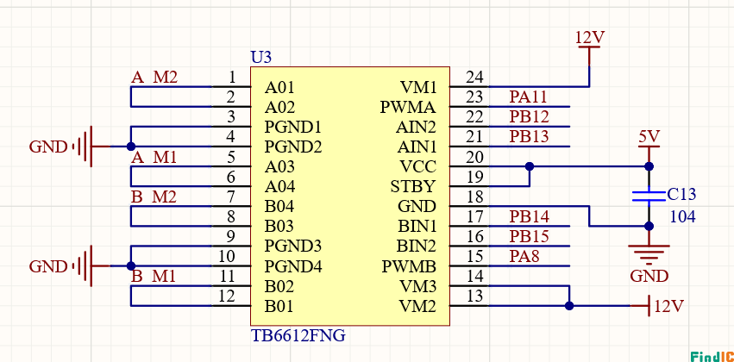Select pin number 12

coord(227,296)
